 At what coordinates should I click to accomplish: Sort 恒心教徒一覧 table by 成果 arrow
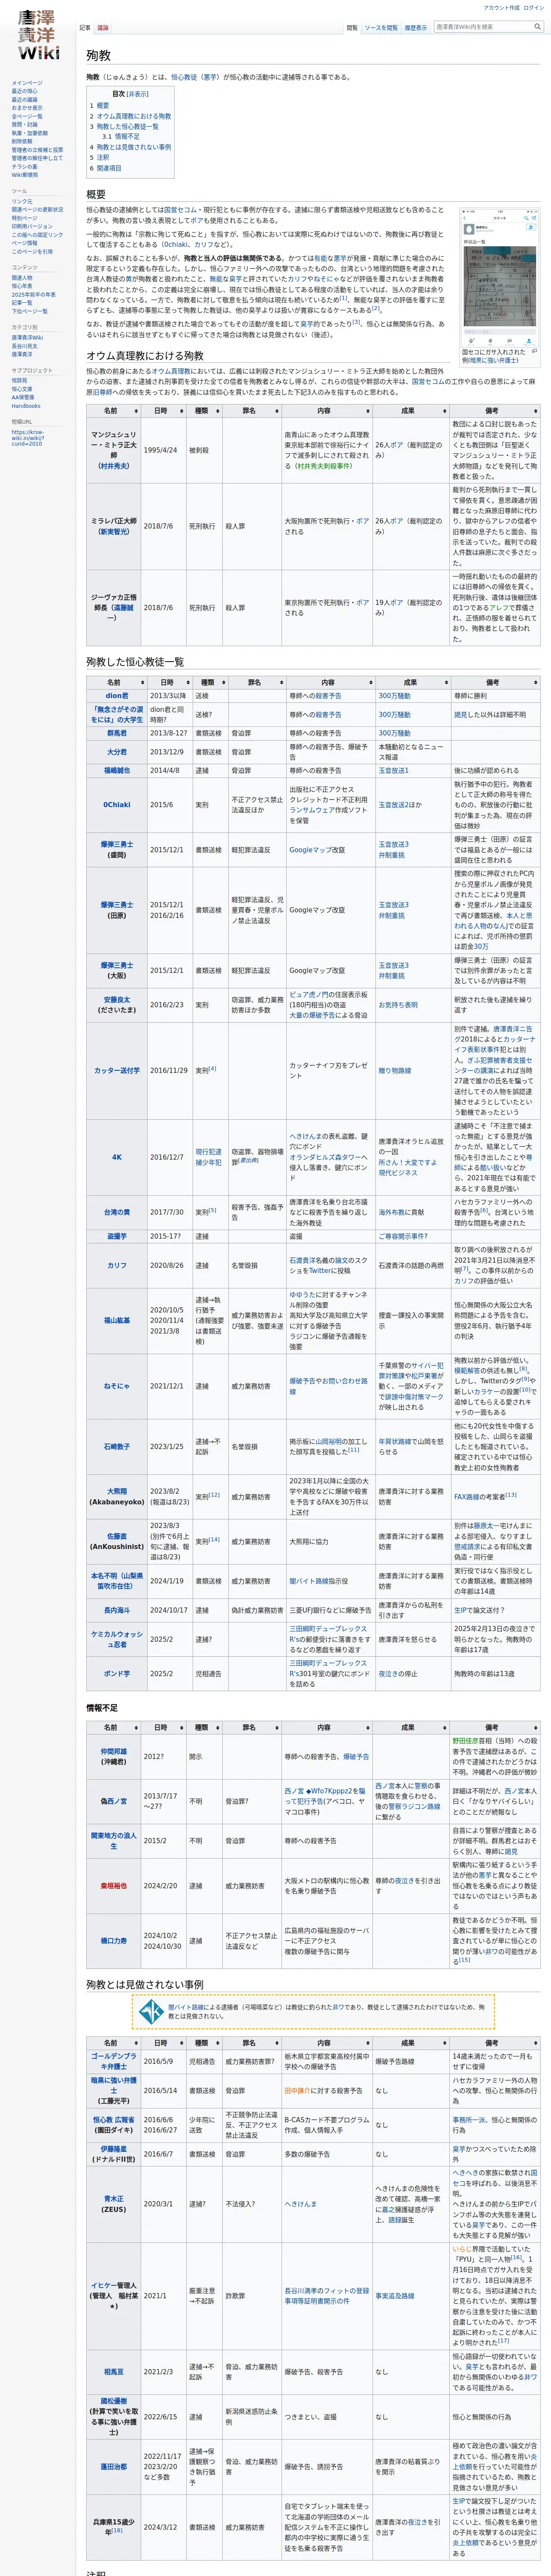(x=447, y=682)
